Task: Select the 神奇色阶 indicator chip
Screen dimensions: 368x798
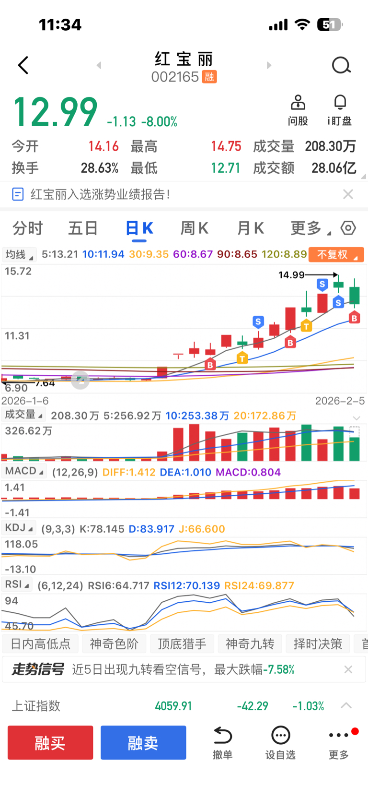Action: coord(114,644)
